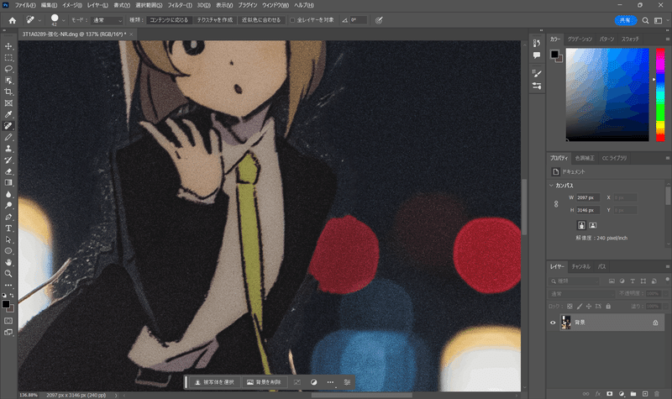Select the Brush tool

click(x=8, y=137)
